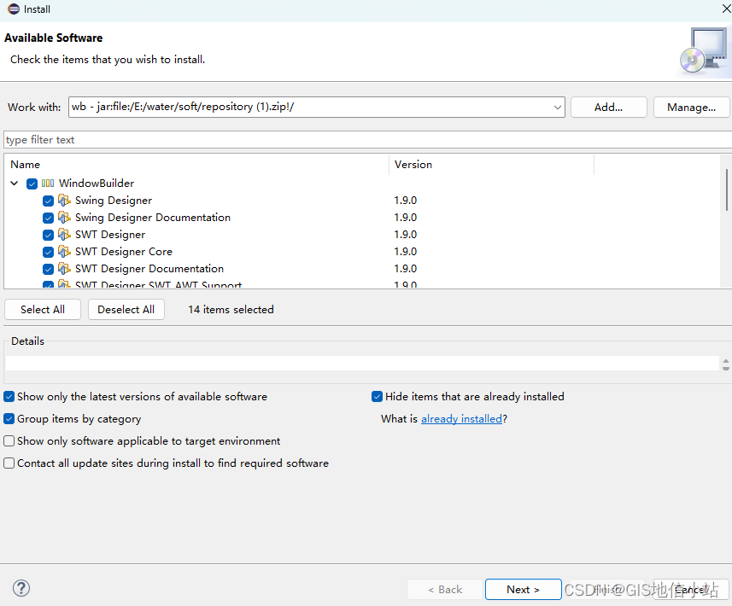732x606 pixels.
Task: Click the Deselect All button
Action: 126,310
